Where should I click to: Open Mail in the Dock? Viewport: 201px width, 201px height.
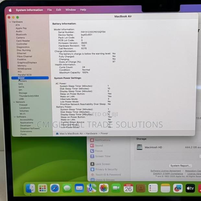tap(79, 188)
